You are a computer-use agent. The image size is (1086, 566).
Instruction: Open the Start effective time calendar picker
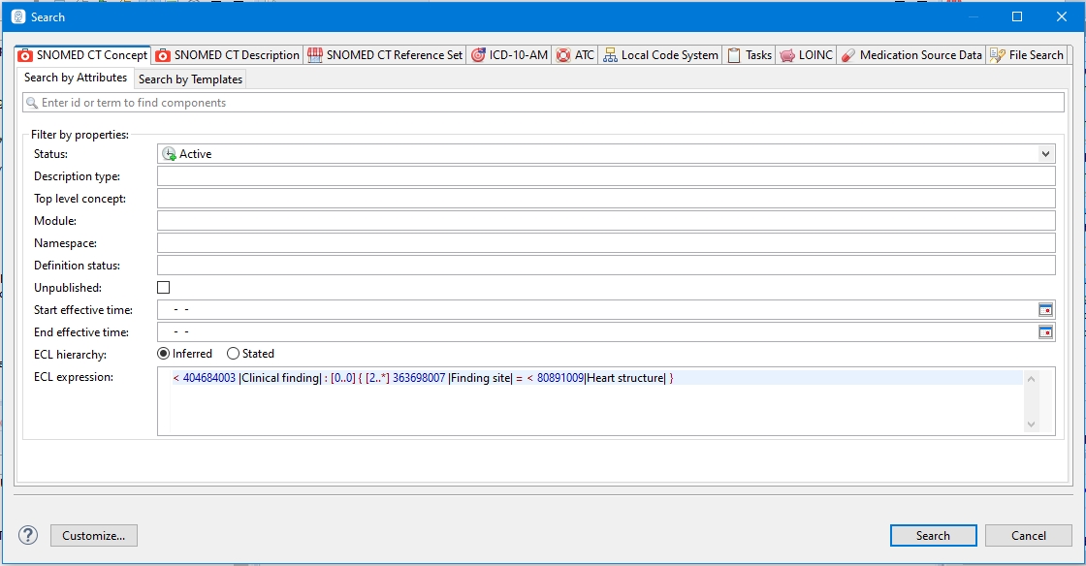click(1045, 310)
